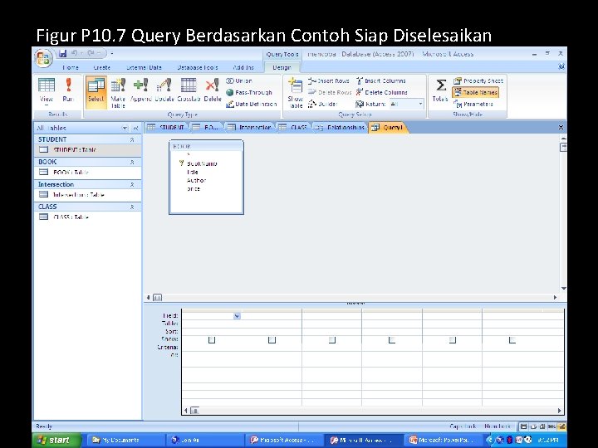Open the Relationships document tab

(341, 127)
